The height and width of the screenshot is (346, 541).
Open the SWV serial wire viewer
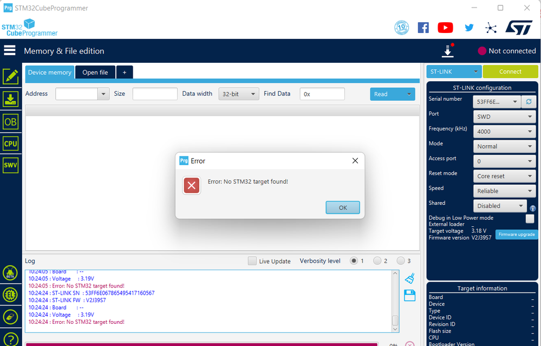pos(11,165)
